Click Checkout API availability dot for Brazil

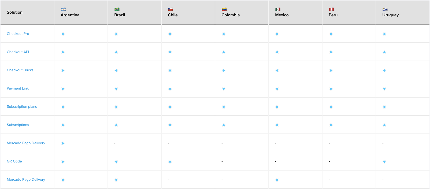pos(116,52)
